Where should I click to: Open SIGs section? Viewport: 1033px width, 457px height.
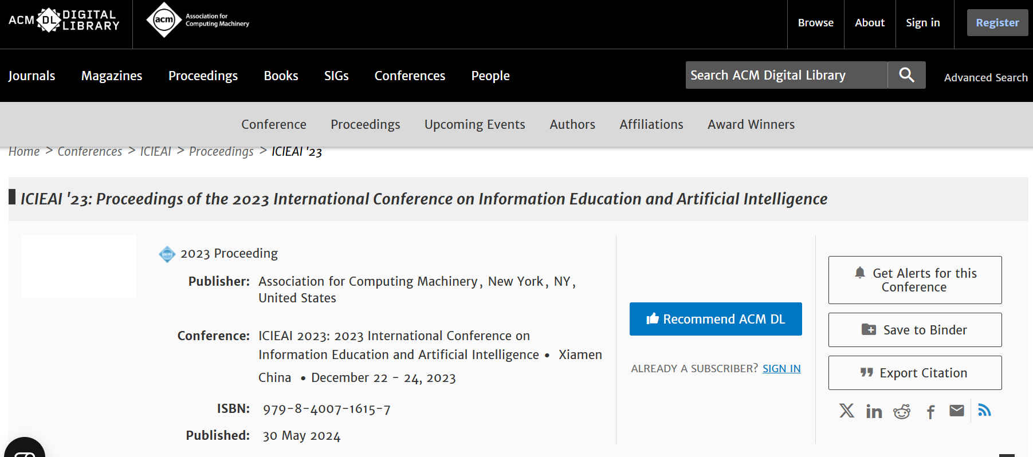point(336,76)
